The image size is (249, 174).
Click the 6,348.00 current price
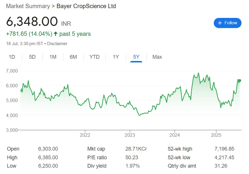click(x=32, y=21)
